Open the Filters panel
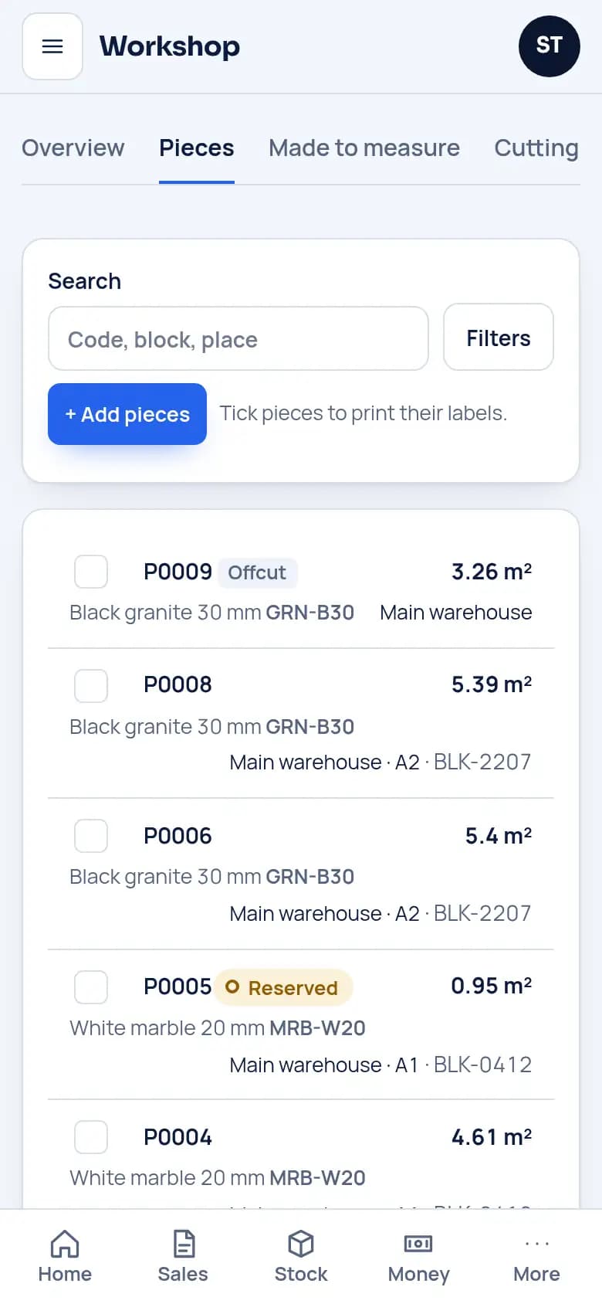Screen dimensions: 602x1304 [499, 338]
